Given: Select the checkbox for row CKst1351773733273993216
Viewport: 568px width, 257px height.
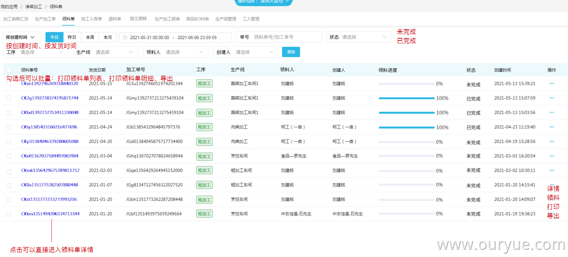Looking at the screenshot, I should [9, 200].
